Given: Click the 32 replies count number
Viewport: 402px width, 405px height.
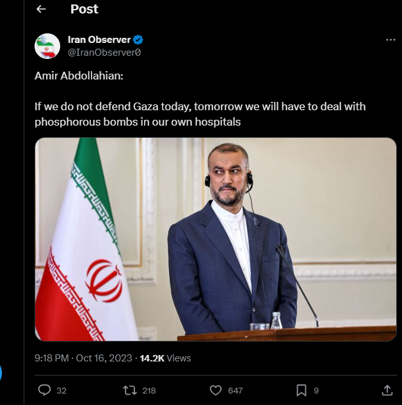Looking at the screenshot, I should [x=61, y=390].
